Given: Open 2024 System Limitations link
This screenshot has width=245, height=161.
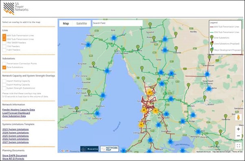Looking at the screenshot, I should pyautogui.click(x=15, y=133).
